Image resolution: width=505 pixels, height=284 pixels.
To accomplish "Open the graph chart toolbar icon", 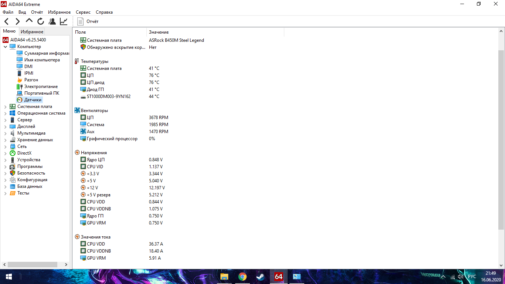I will point(64,21).
